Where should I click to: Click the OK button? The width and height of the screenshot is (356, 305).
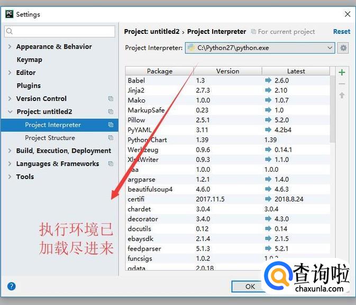pos(250,286)
